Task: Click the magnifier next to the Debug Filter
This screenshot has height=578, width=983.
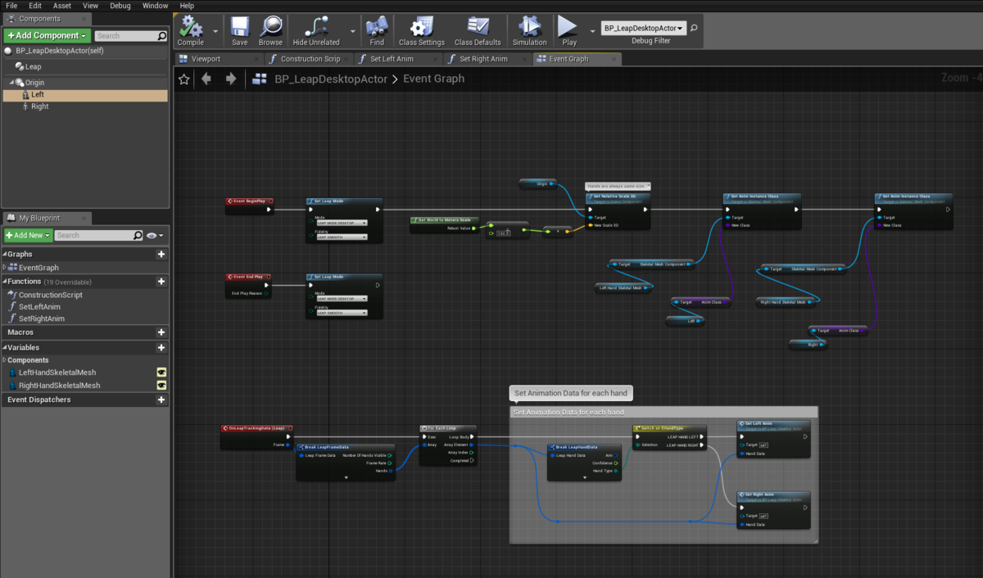Action: 695,28
